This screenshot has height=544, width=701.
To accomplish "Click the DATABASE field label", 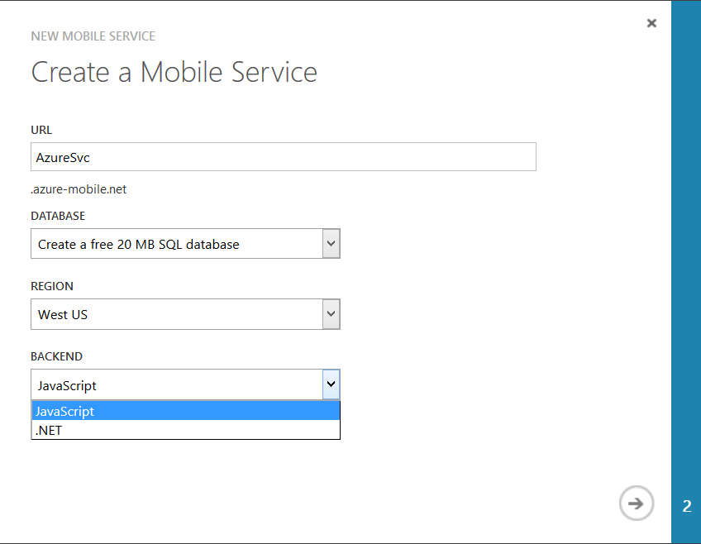I will coord(58,216).
